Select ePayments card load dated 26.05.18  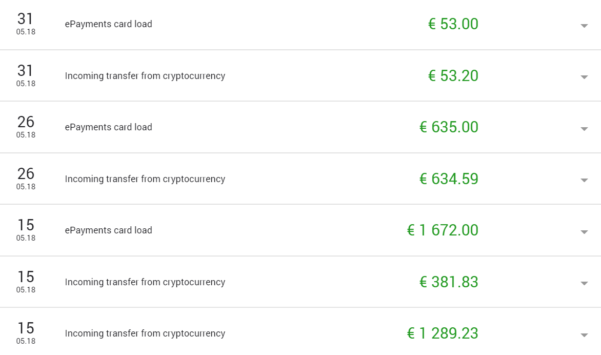pos(109,127)
